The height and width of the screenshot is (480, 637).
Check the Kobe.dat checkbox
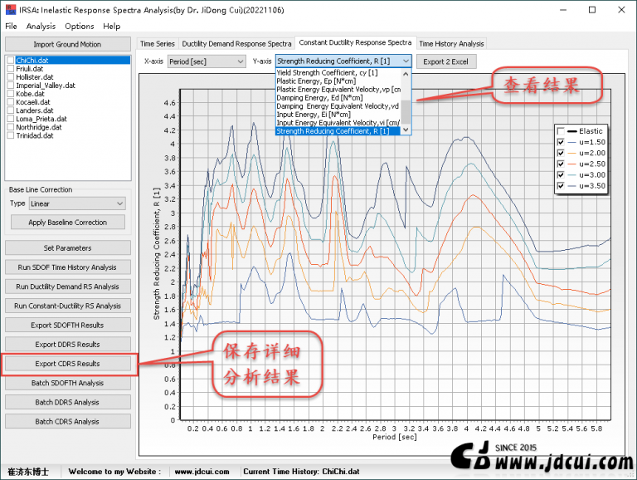(10, 94)
